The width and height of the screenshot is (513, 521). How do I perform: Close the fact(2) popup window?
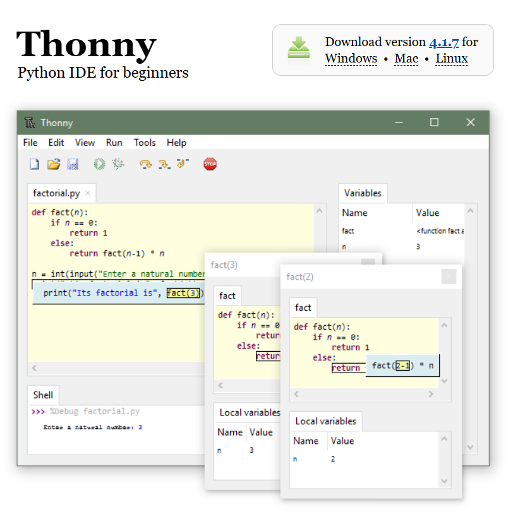point(449,277)
